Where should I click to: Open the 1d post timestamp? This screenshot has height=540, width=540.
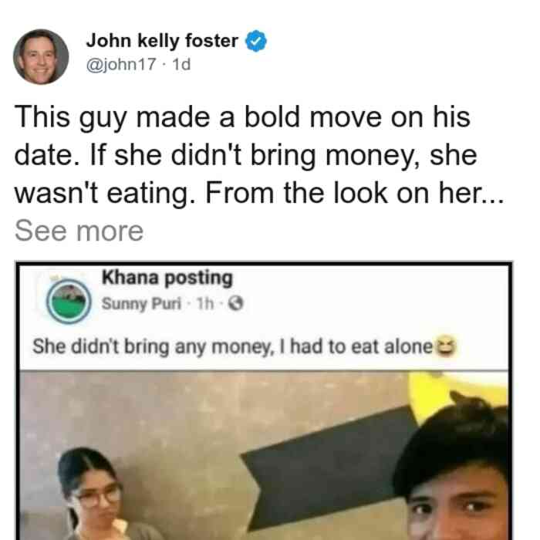click(x=181, y=64)
